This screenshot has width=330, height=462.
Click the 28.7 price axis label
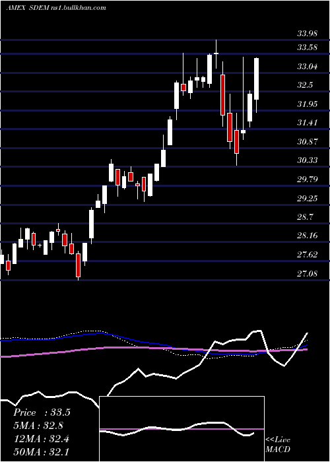click(305, 217)
